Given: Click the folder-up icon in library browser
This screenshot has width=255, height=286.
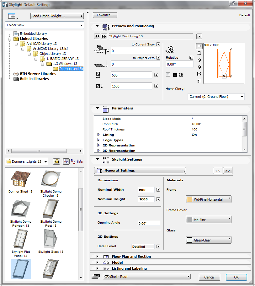Looking at the screenshot, I should (x=56, y=162).
